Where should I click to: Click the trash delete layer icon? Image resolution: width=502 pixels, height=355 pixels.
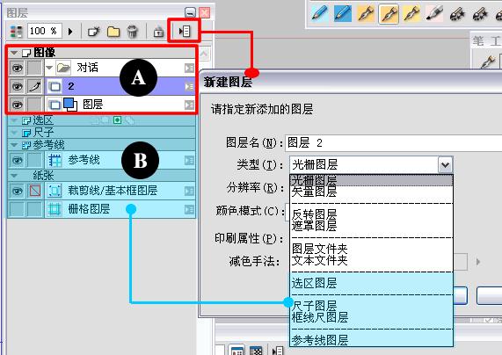tap(132, 32)
